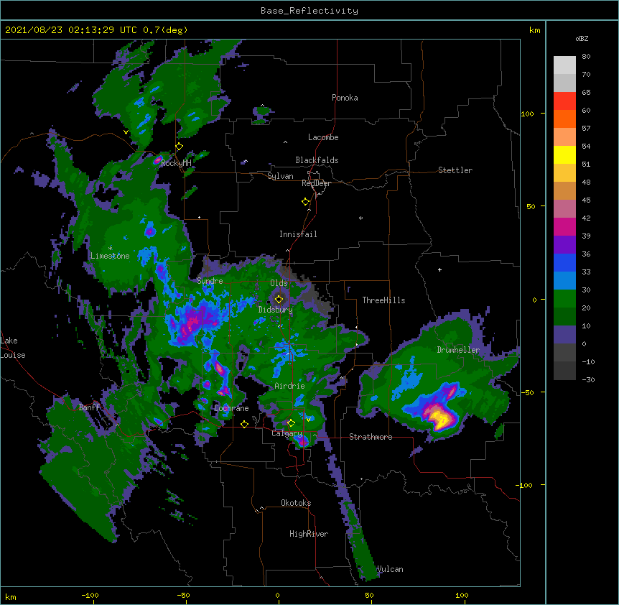Screen dimensions: 619x605
Task: Click the Lake Louise label at left edge
Action: coord(13,348)
